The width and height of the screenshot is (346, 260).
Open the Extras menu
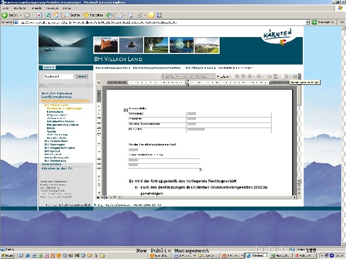pyautogui.click(x=67, y=8)
